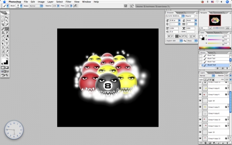232x145 pixels.
Task: Open Spotlight search in menu bar
Action: [x=227, y=2]
